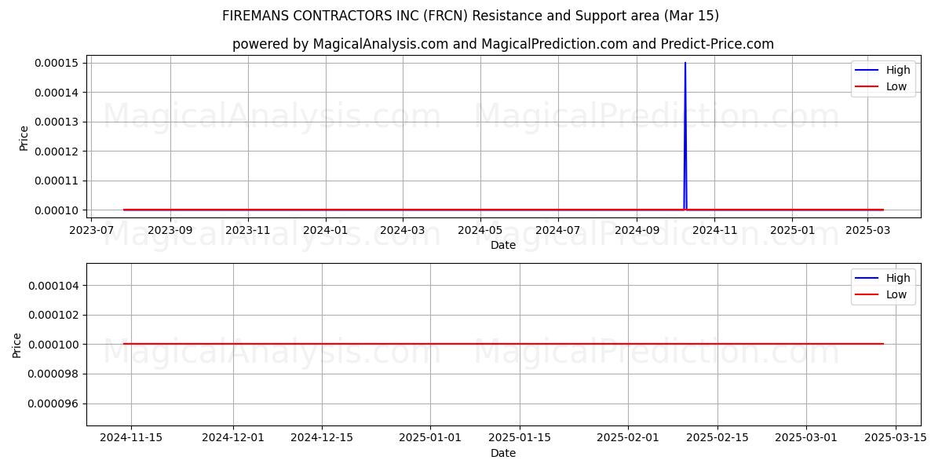Image resolution: width=942 pixels, height=471 pixels.
Task: Click the 'powered by MagicalAnalysis.com' subtitle text
Action: click(503, 44)
